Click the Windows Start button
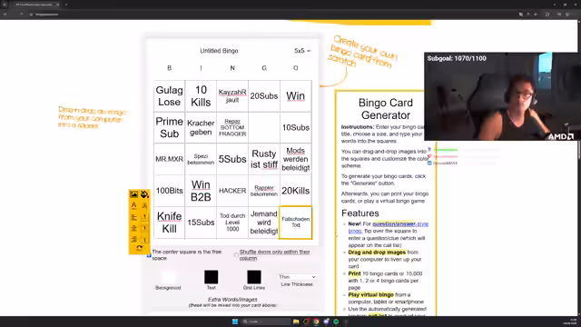 235,322
